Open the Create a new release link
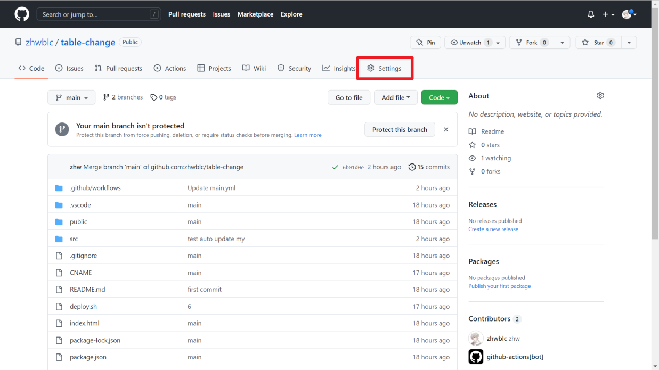Screen dimensions: 659x370 (493, 229)
